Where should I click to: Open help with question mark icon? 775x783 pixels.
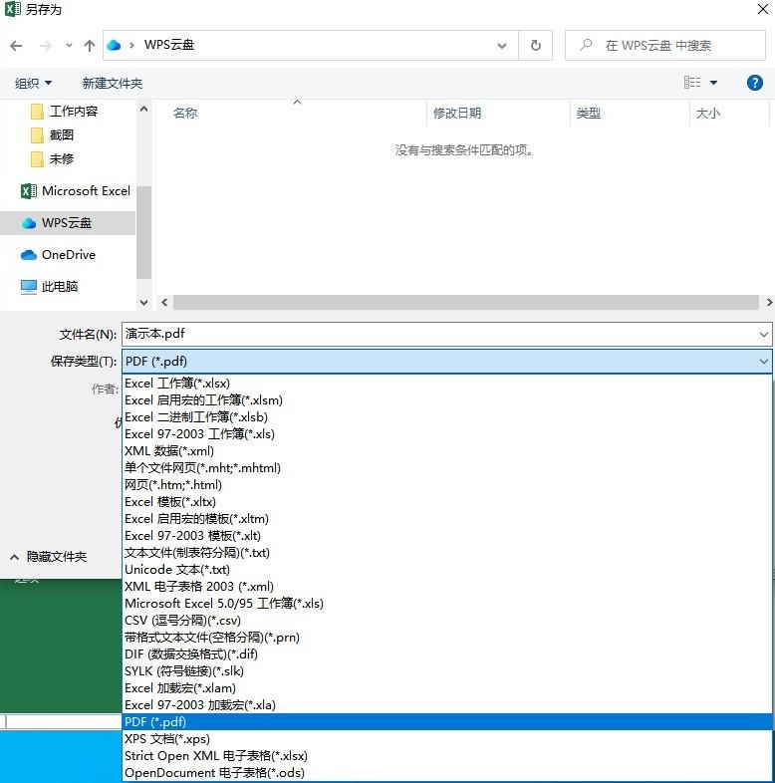[754, 83]
